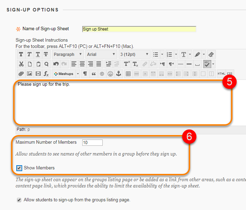Open the Paragraph format dropdown
This screenshot has height=210, width=246.
click(x=68, y=54)
